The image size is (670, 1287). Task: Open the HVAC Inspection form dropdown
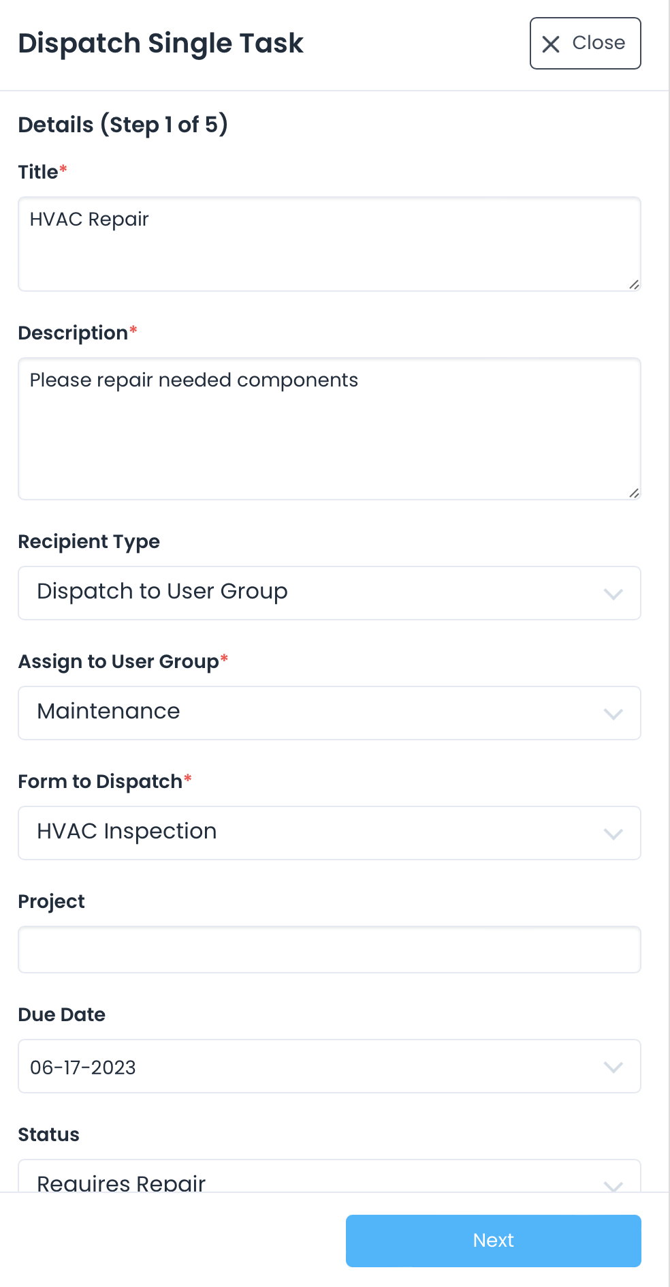point(313,832)
